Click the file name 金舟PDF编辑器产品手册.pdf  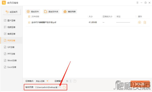(44, 22)
